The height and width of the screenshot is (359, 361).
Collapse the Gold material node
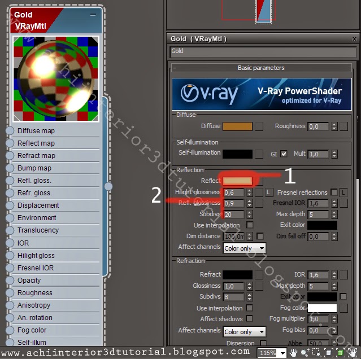coord(93,15)
